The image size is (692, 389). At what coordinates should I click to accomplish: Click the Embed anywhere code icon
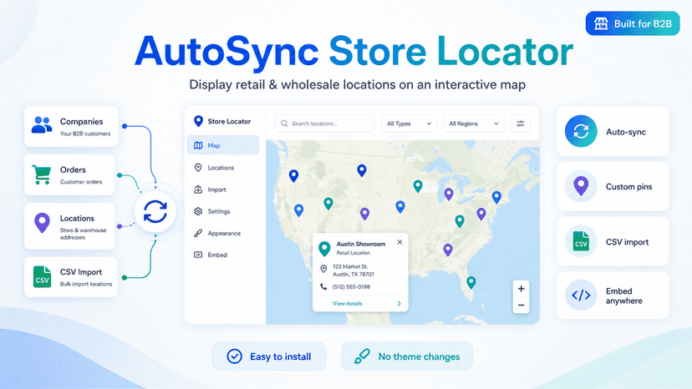581,295
